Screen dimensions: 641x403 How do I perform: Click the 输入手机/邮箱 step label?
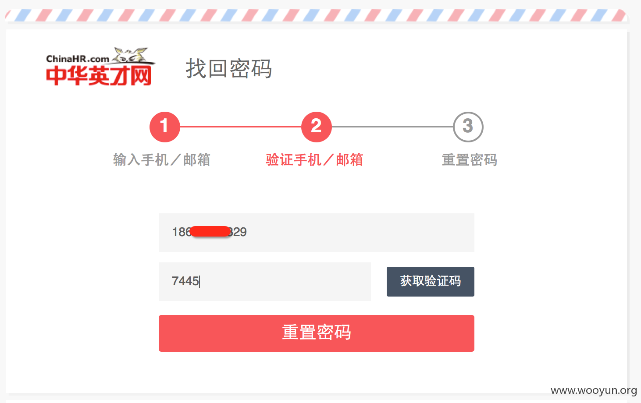[162, 160]
